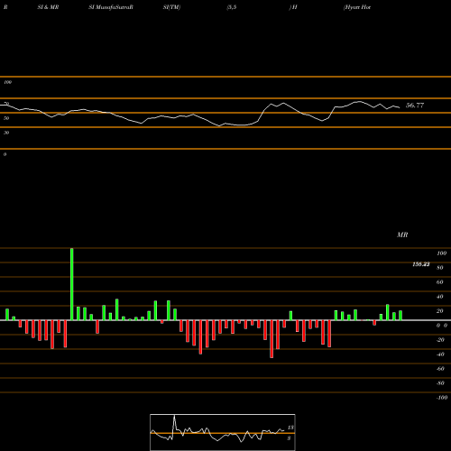Click the '0 0' zero-line label on MR axis
The image size is (451, 451).
[x=442, y=326]
